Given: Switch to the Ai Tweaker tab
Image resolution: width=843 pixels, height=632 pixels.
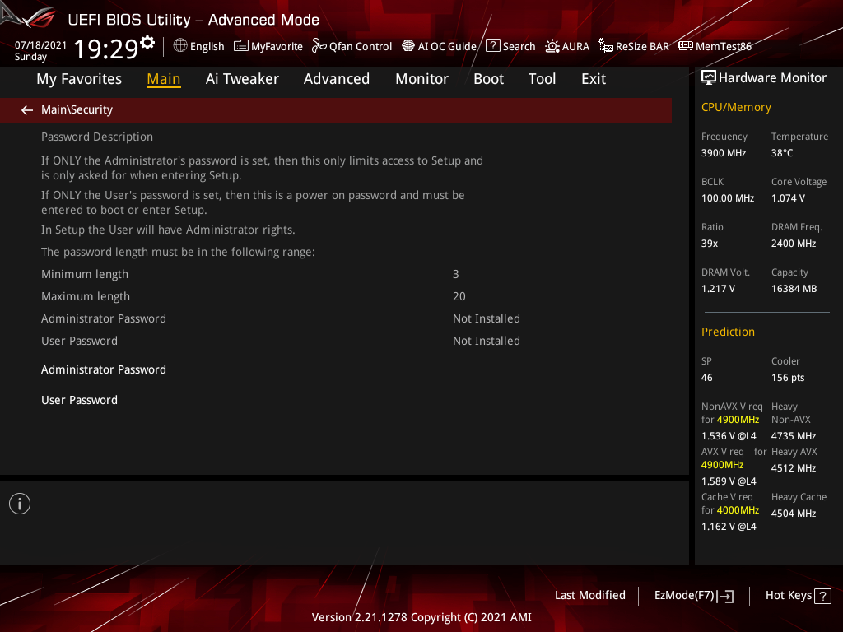Looking at the screenshot, I should [242, 78].
